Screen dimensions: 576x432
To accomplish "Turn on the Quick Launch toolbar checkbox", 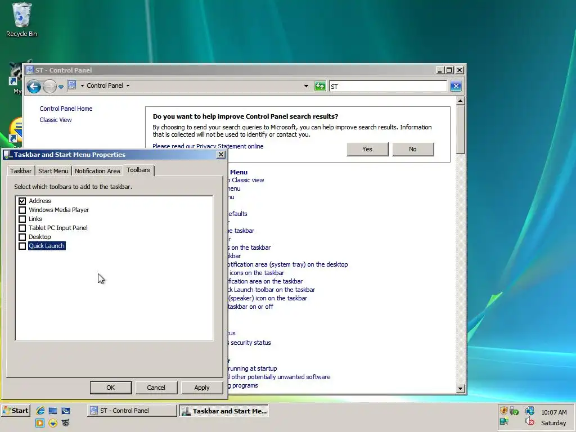I will tap(22, 246).
